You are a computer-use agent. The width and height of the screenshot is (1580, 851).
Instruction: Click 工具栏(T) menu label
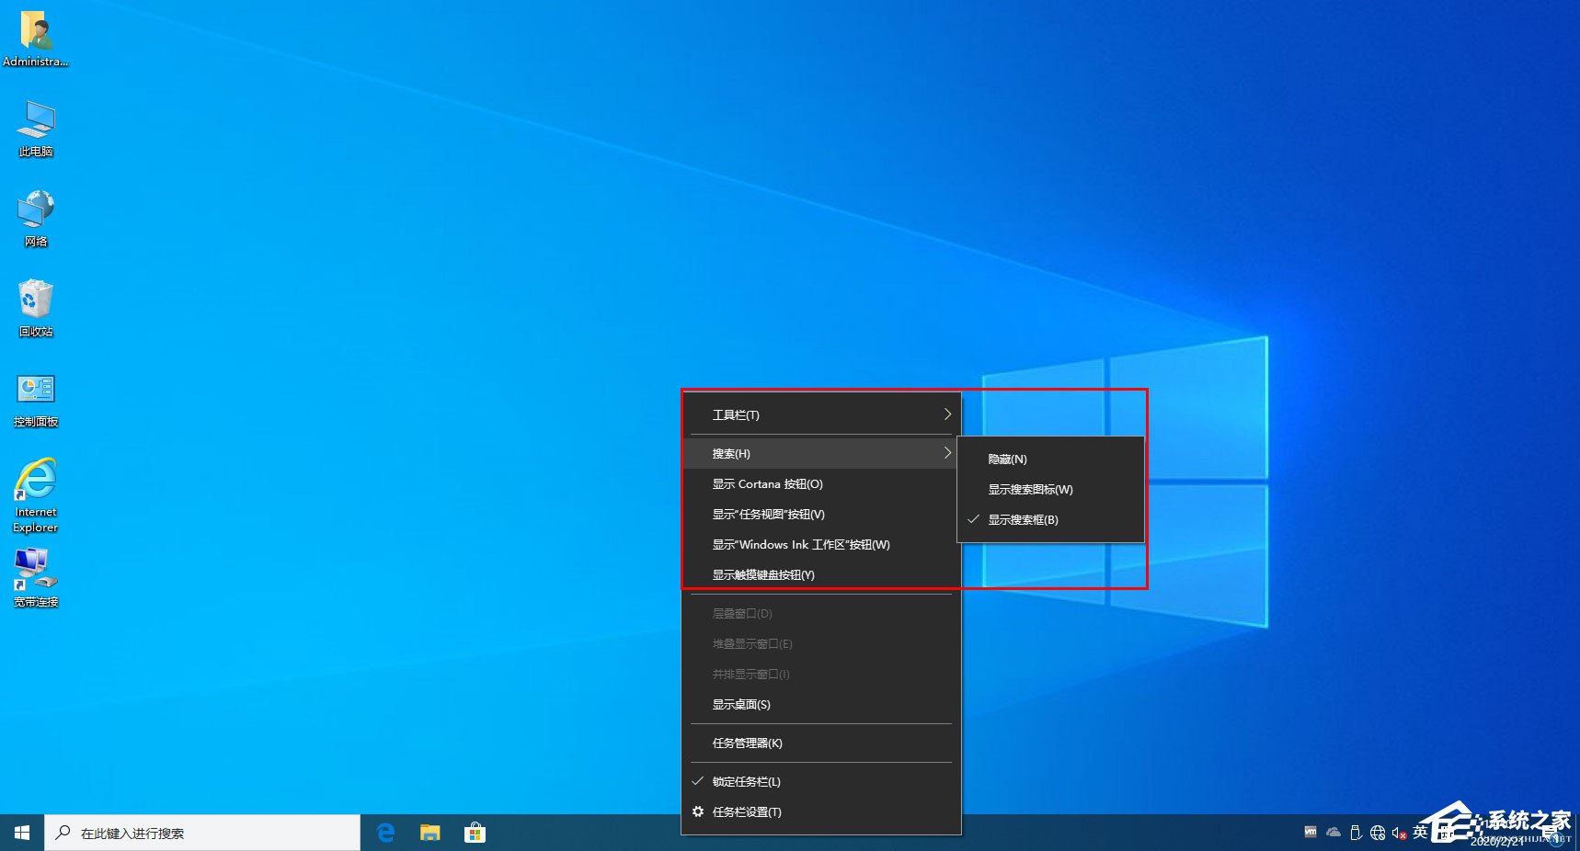(x=736, y=415)
